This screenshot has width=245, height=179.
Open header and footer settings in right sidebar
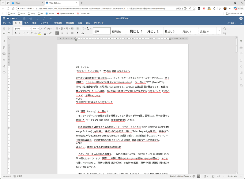241,60
